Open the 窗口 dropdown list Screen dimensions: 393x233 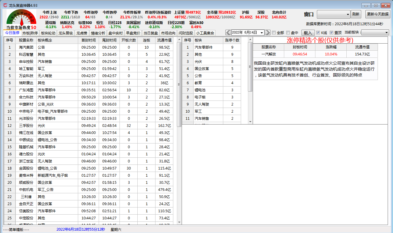click(x=334, y=14)
